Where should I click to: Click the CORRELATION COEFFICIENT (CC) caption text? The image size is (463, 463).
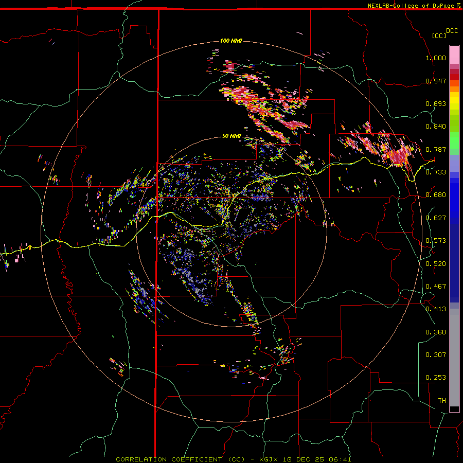click(181, 459)
